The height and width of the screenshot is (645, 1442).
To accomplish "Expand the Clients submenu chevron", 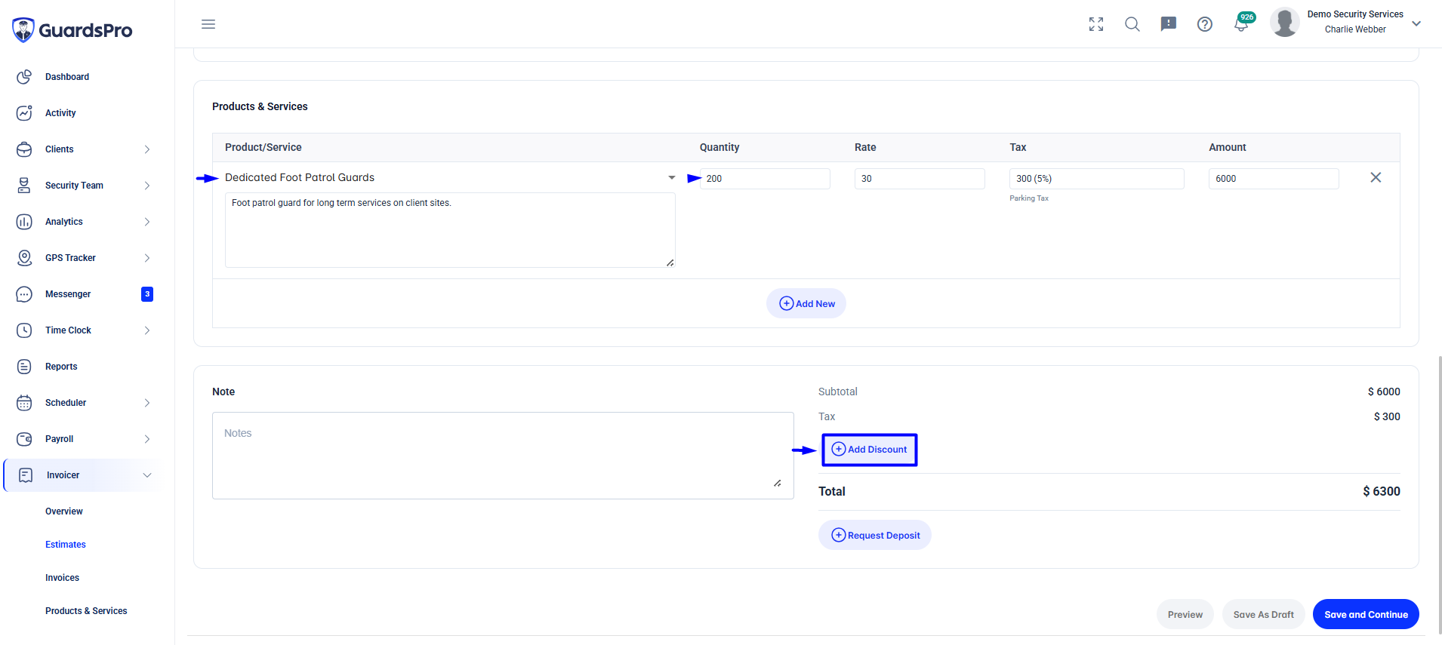I will tap(147, 149).
